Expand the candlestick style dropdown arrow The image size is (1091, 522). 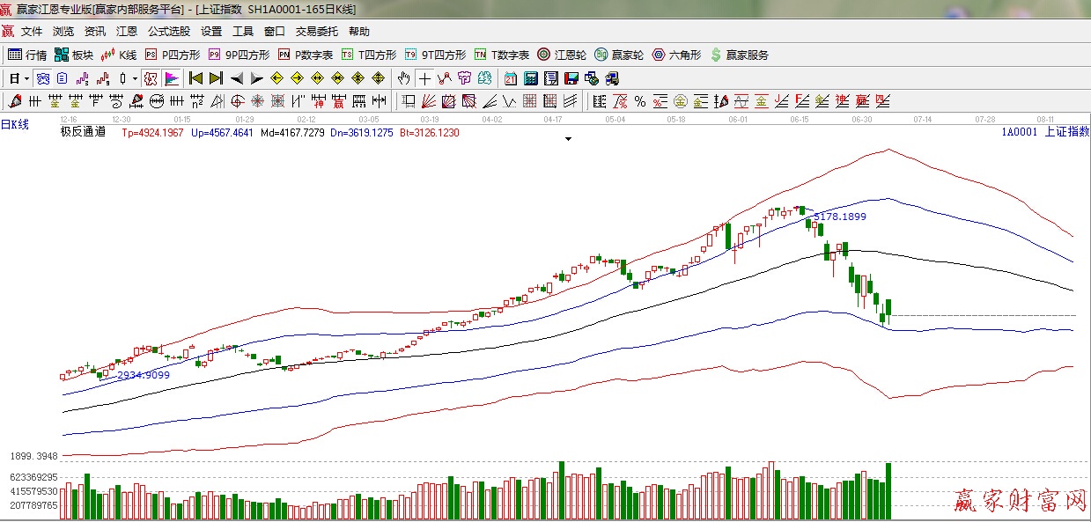[x=134, y=78]
